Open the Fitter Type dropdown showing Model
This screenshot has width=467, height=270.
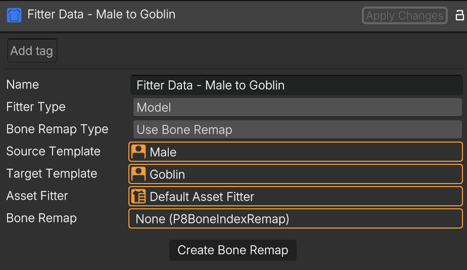[x=298, y=107]
